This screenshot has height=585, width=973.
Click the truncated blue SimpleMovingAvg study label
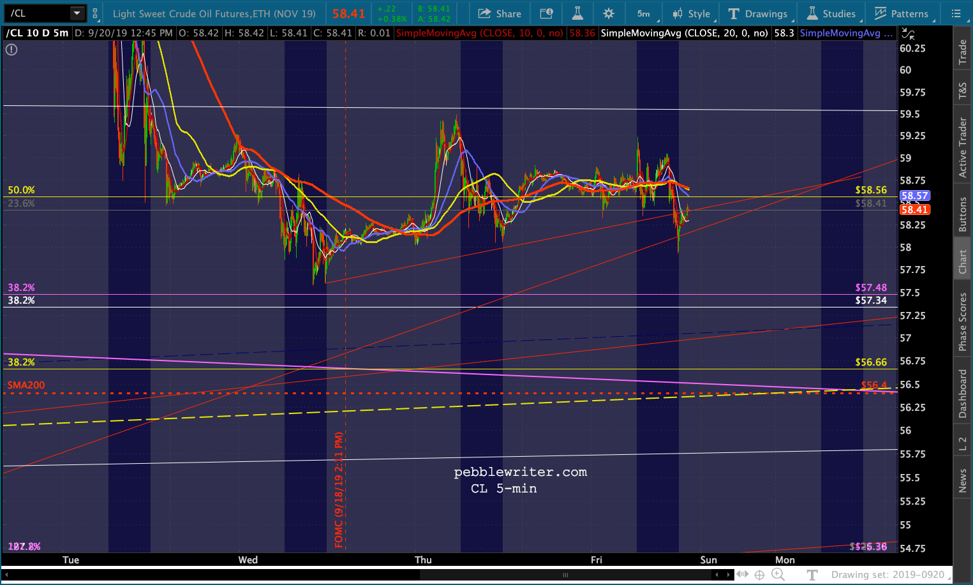pyautogui.click(x=846, y=33)
